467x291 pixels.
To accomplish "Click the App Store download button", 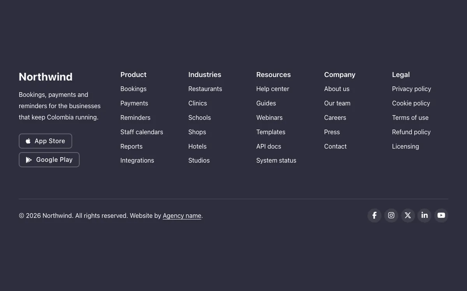I will [46, 141].
